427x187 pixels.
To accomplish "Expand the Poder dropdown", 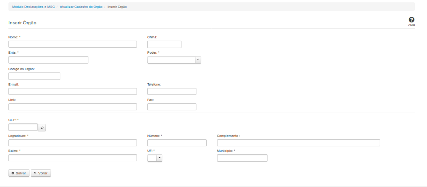I will pyautogui.click(x=174, y=60).
